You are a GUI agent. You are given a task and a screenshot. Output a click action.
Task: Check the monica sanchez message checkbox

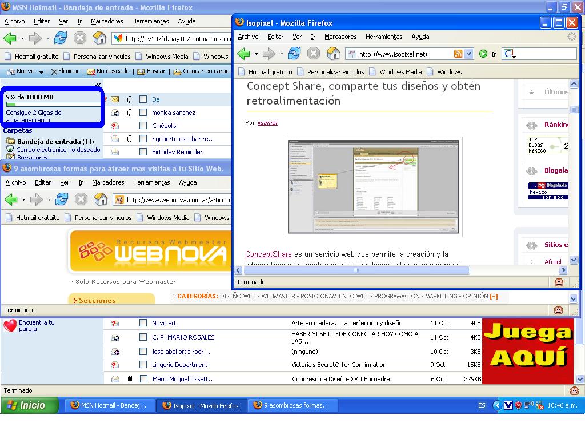pos(143,113)
